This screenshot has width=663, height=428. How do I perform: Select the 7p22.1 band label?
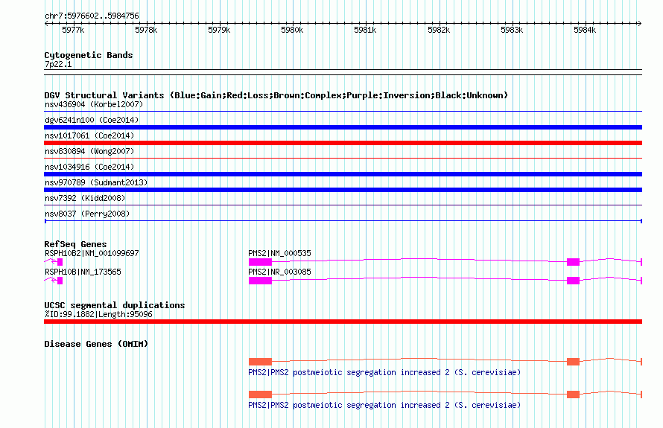click(x=58, y=64)
